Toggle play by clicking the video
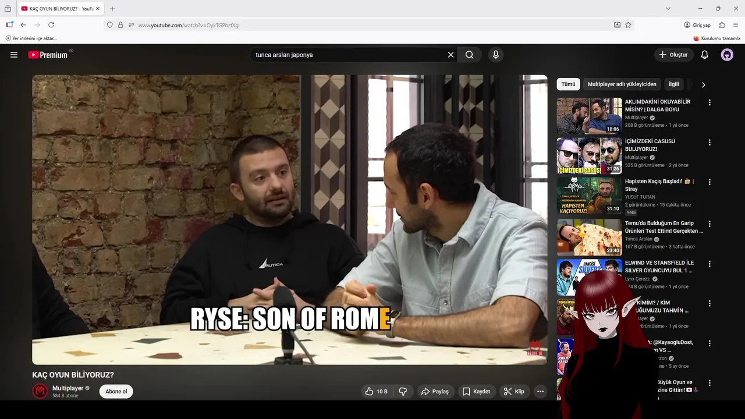This screenshot has width=745, height=419. tap(290, 219)
